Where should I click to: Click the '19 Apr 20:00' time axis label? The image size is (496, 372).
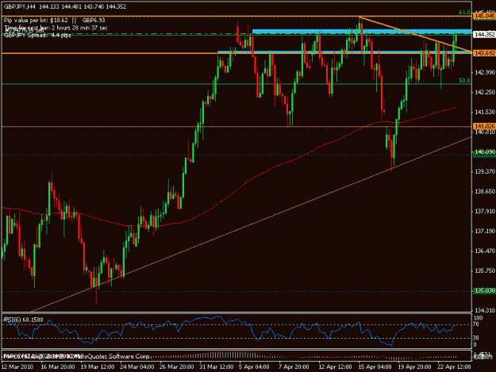click(x=414, y=366)
